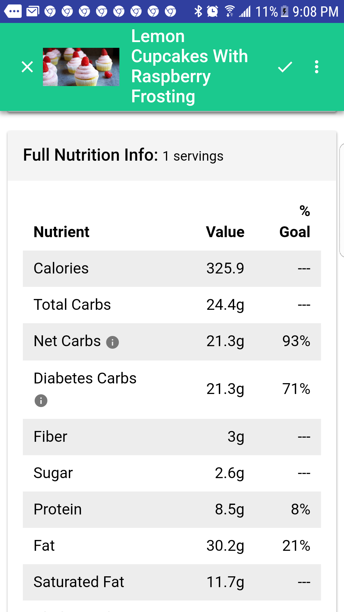Tap the Net Carbs 93% goal value
The width and height of the screenshot is (344, 612).
[x=296, y=341]
